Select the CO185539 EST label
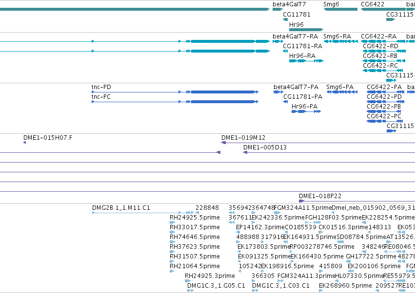 (301, 227)
